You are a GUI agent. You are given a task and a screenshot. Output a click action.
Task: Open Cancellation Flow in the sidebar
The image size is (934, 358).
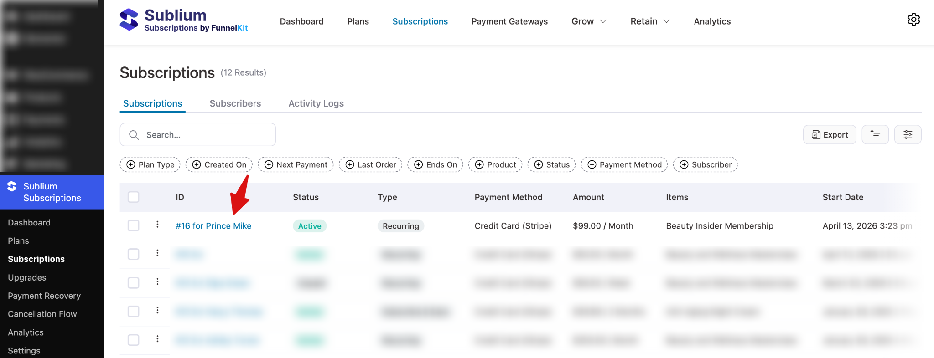(x=42, y=314)
